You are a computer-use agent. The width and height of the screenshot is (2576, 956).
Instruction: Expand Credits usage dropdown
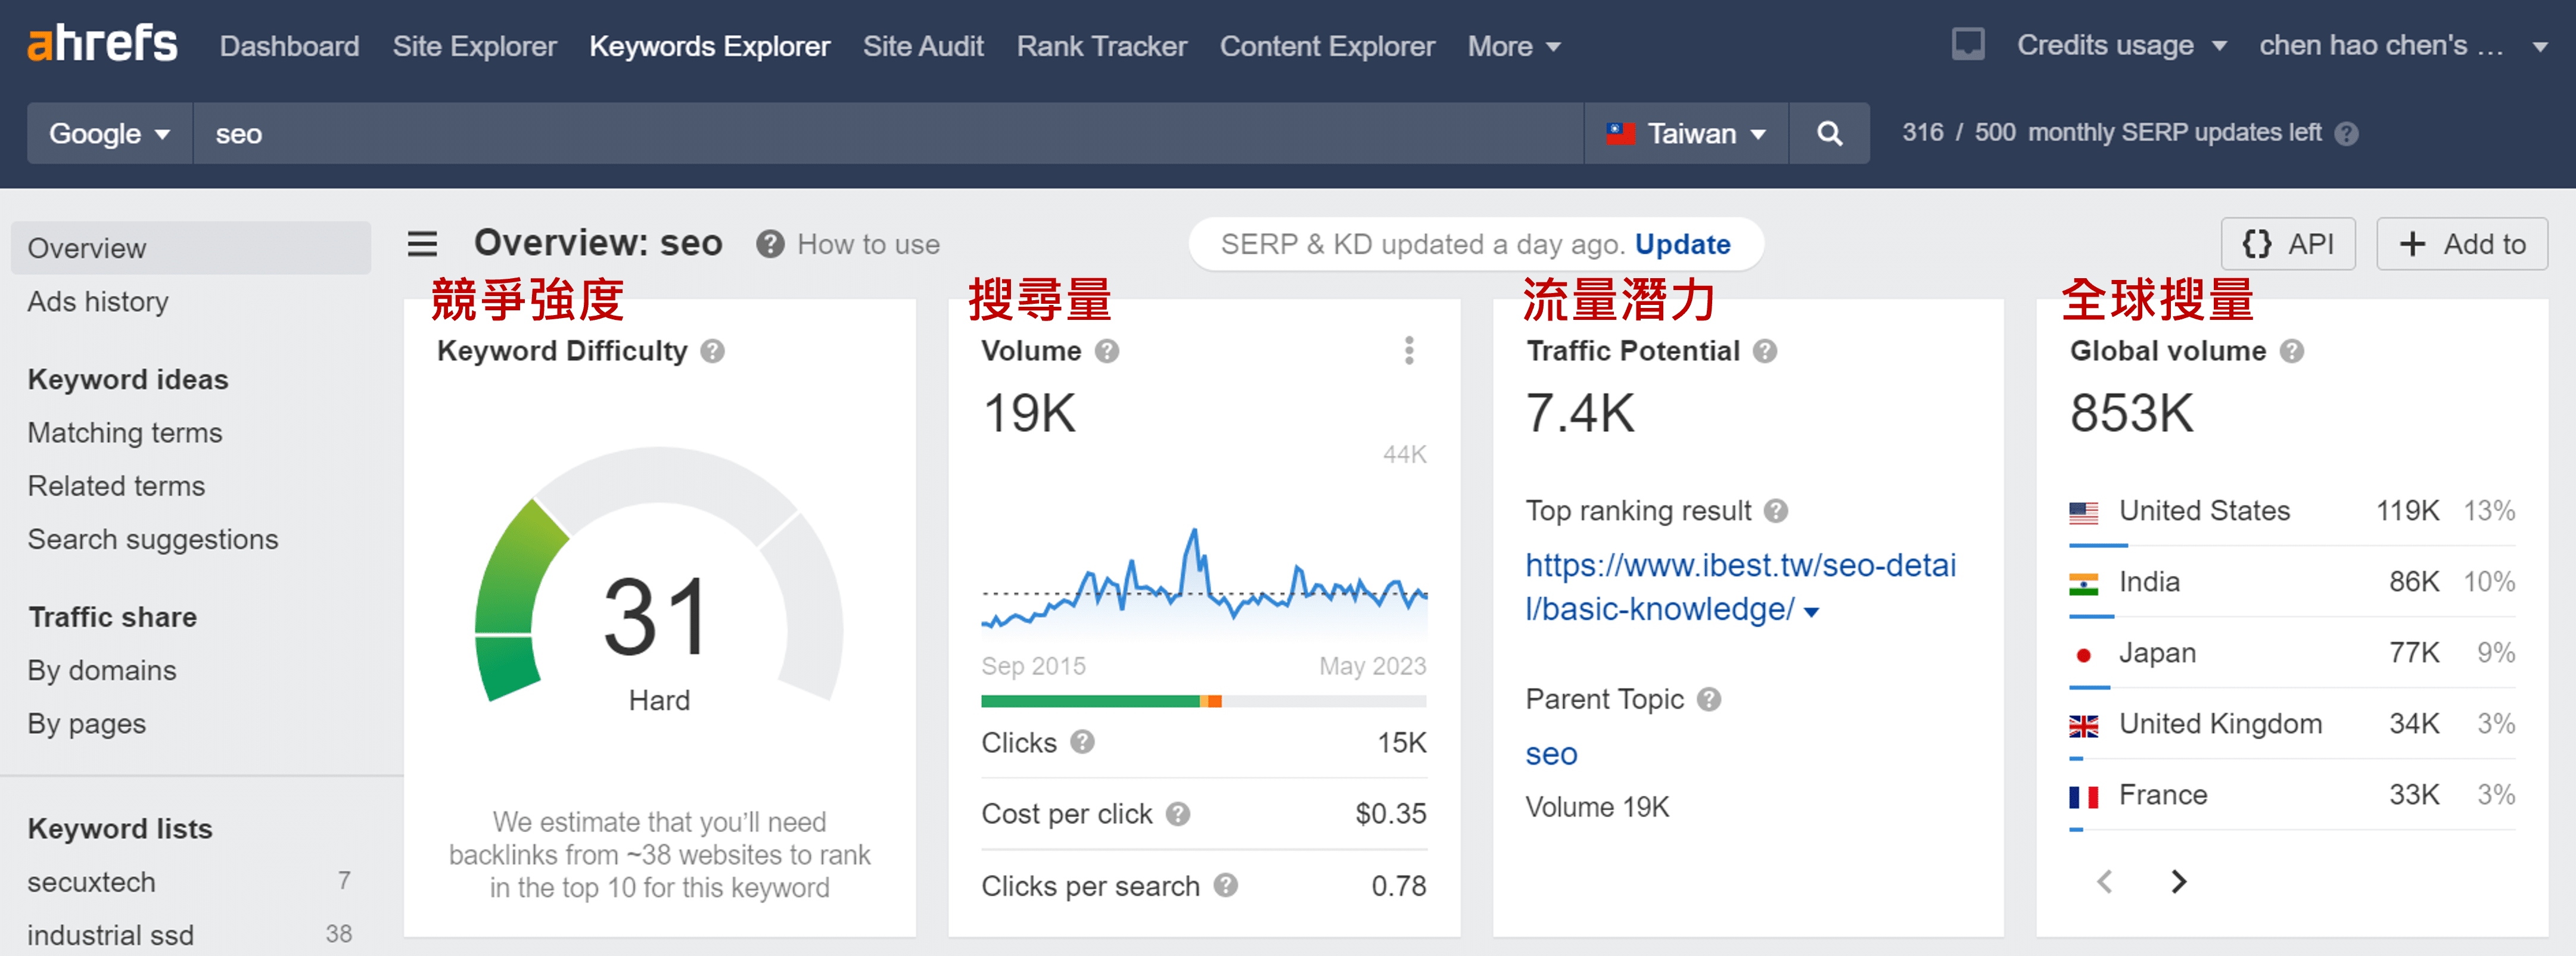[x=2121, y=46]
